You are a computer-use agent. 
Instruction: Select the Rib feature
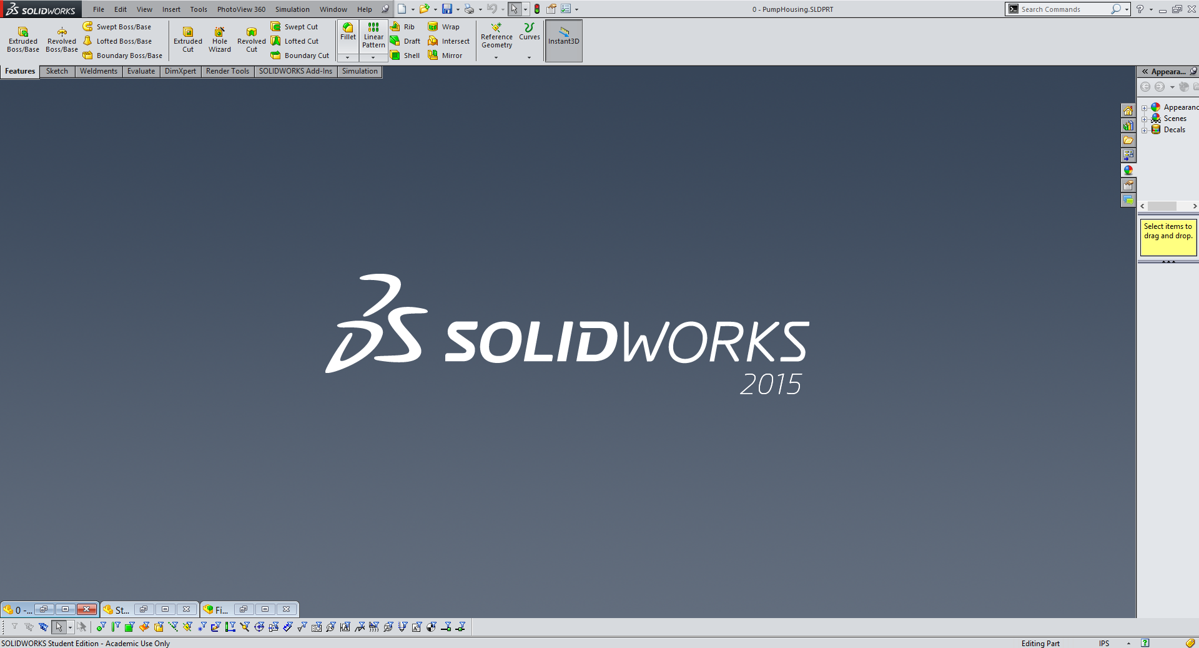(402, 27)
